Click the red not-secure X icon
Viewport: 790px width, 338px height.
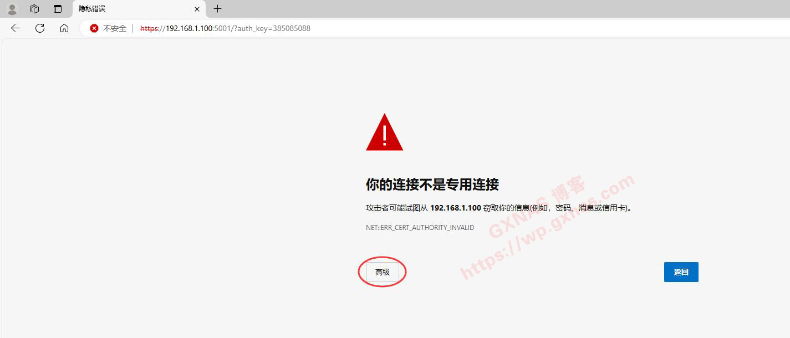pyautogui.click(x=94, y=28)
